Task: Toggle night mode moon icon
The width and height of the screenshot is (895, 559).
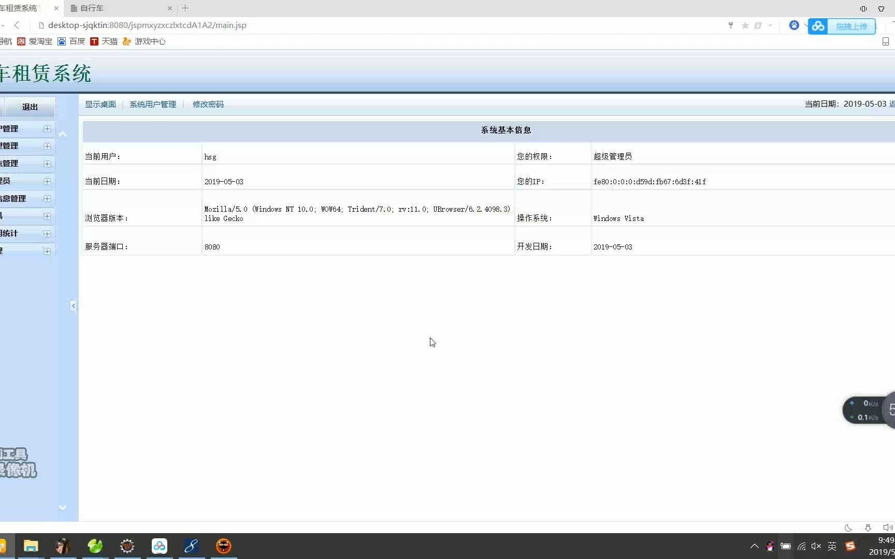Action: [x=848, y=528]
